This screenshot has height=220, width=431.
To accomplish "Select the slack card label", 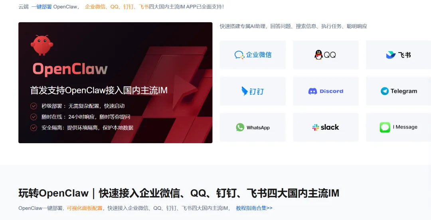I will [330, 127].
